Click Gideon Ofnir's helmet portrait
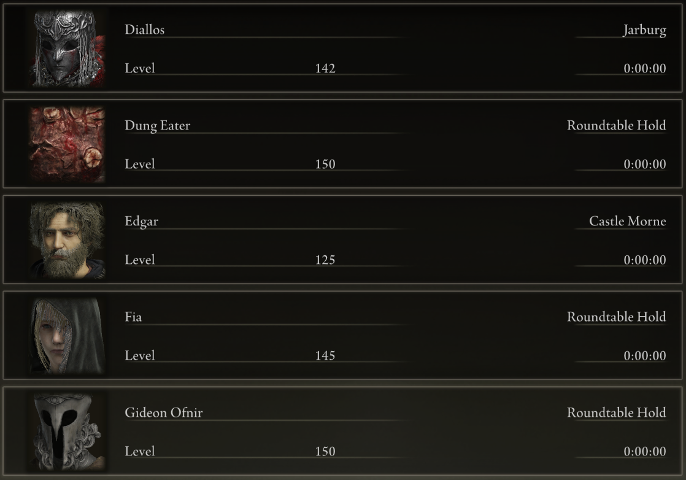 tap(67, 432)
